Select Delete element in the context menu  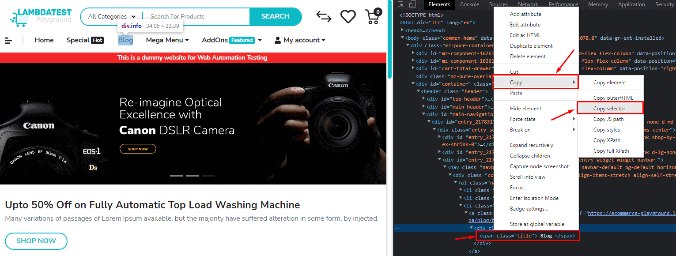tap(529, 56)
